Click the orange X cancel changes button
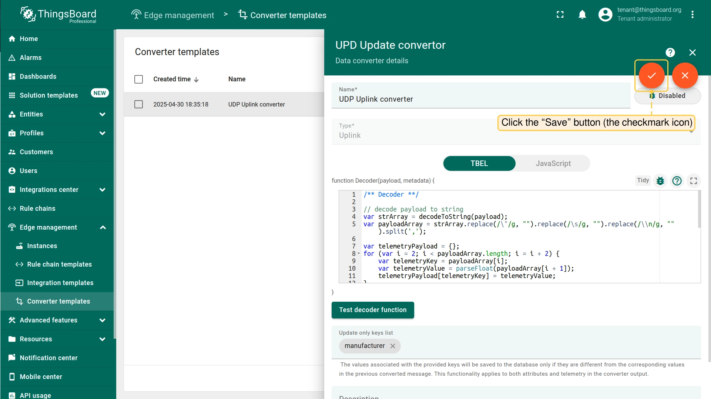The width and height of the screenshot is (711, 399). coord(685,75)
